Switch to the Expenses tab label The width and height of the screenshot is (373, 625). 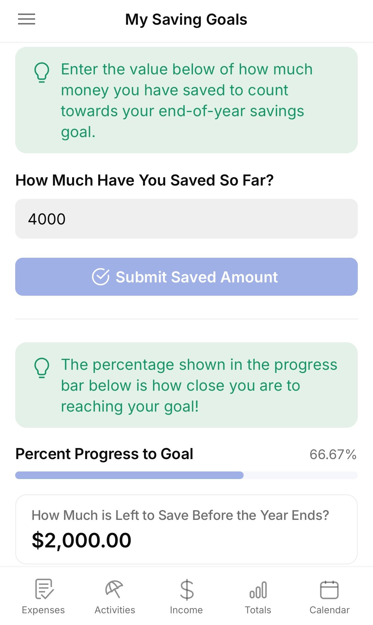pos(43,610)
